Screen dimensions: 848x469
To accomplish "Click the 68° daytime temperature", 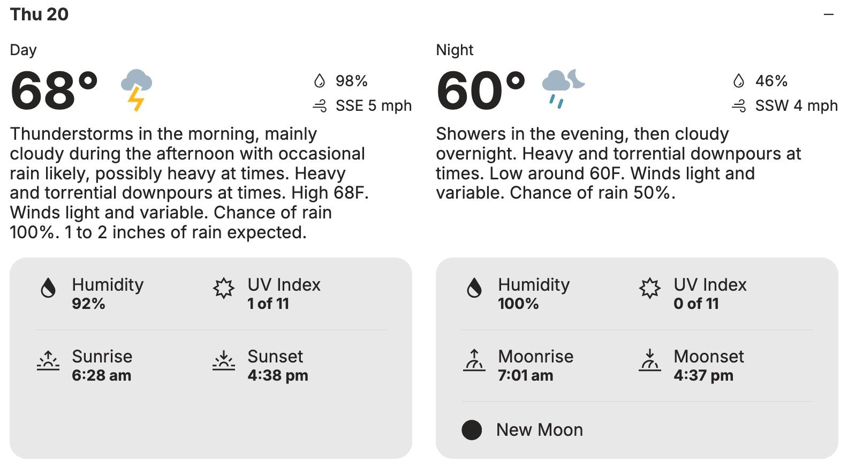I will (x=54, y=90).
